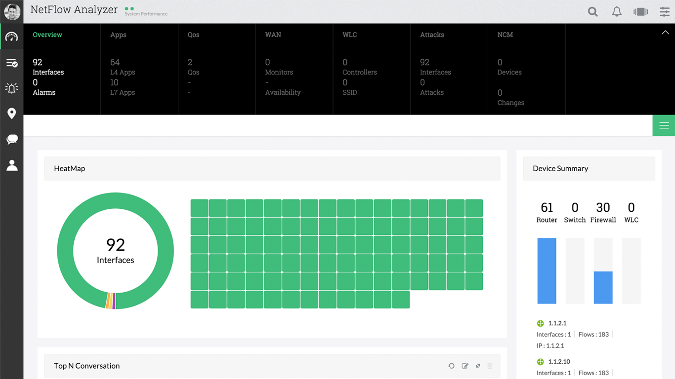
Task: Open the Dashboard speedometer icon in sidebar
Action: coord(12,37)
